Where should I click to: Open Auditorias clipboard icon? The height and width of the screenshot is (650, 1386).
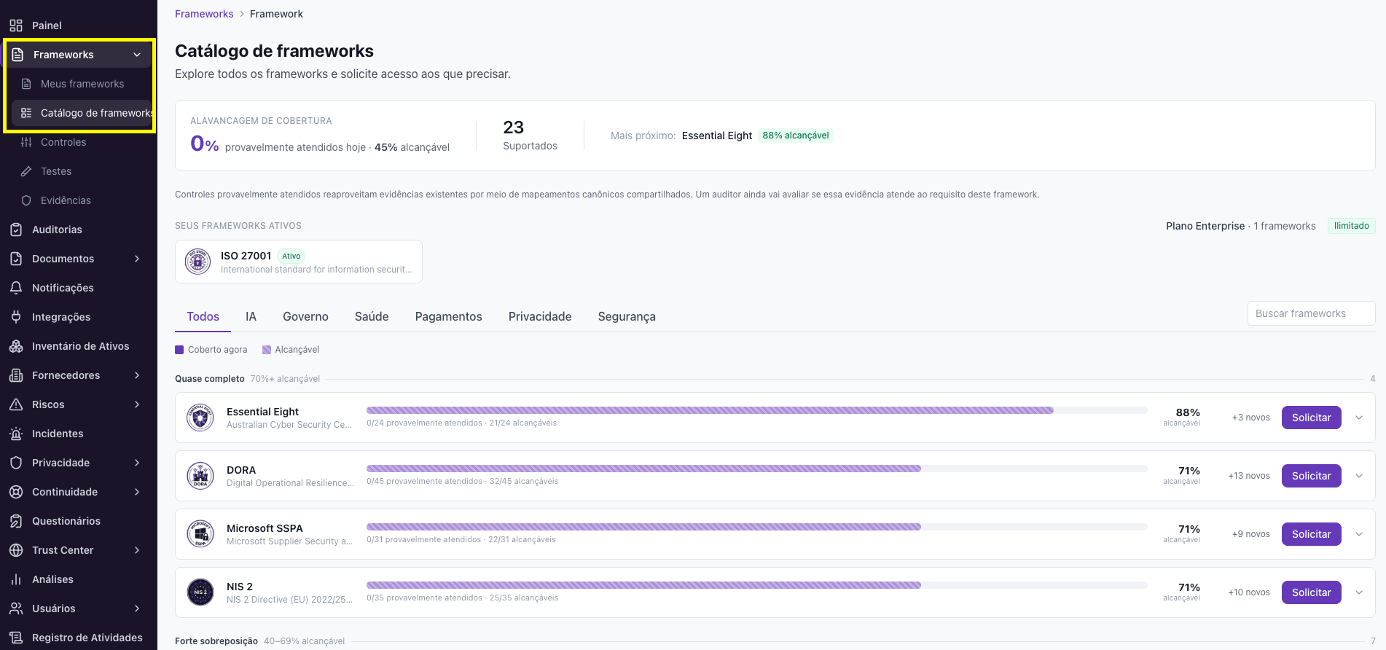(x=16, y=230)
